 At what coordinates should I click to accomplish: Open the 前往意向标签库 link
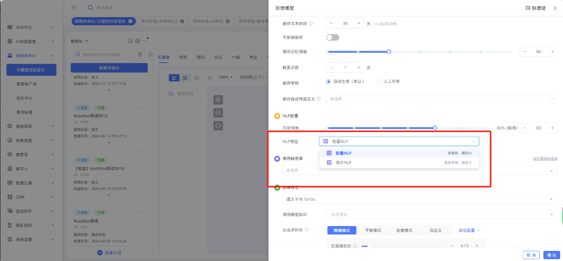545,159
